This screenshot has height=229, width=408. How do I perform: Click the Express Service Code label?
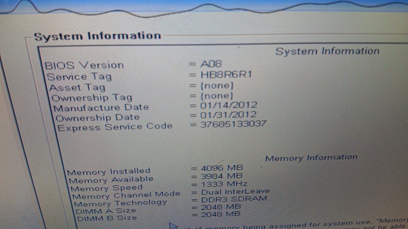(x=115, y=127)
